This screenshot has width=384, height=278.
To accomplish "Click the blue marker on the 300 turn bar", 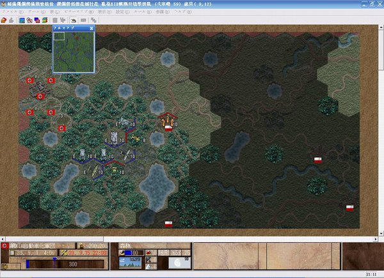I will 54,259.
